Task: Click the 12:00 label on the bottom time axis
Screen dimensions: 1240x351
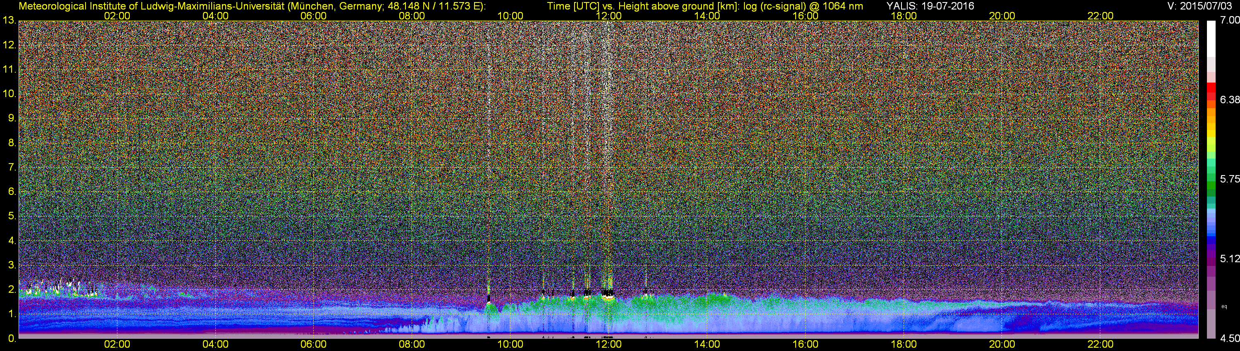Action: point(608,344)
